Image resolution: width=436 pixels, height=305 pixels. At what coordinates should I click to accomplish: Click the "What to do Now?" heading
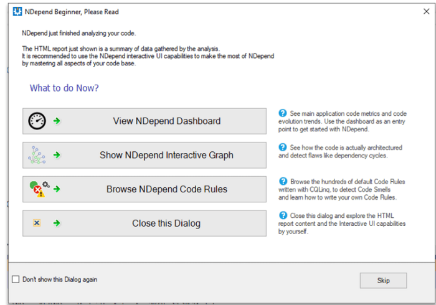(x=64, y=88)
